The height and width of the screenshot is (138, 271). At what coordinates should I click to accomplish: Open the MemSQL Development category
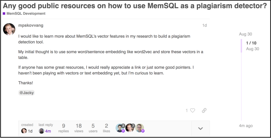[x=26, y=13]
